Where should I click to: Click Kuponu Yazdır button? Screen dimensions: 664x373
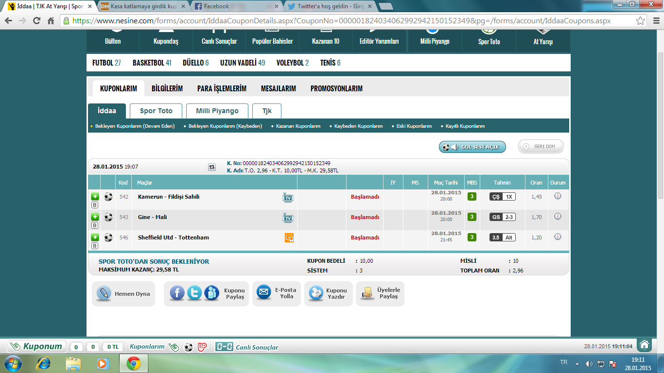coord(329,293)
